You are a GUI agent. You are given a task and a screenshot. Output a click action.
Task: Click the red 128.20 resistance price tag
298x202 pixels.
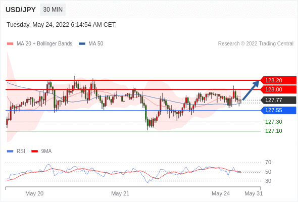[278, 80]
